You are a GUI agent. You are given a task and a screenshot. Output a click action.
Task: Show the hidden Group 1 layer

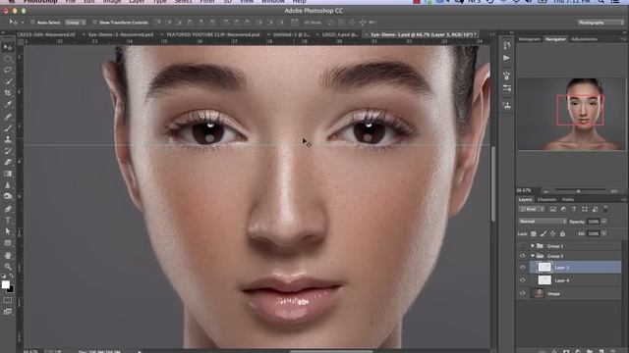tap(522, 246)
